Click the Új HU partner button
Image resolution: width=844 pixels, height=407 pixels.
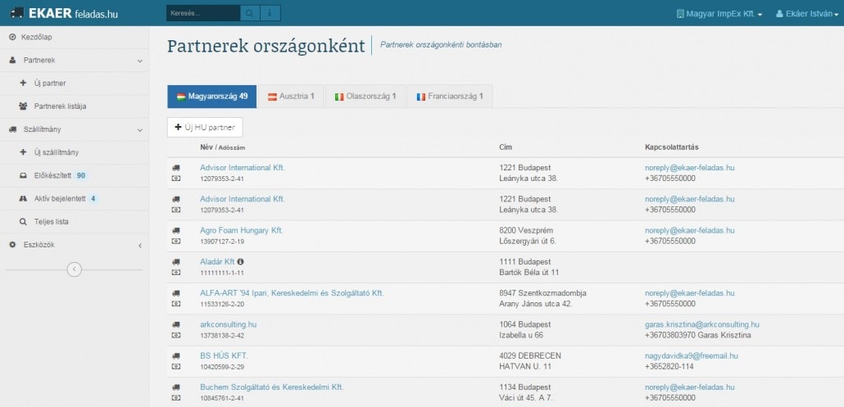205,127
